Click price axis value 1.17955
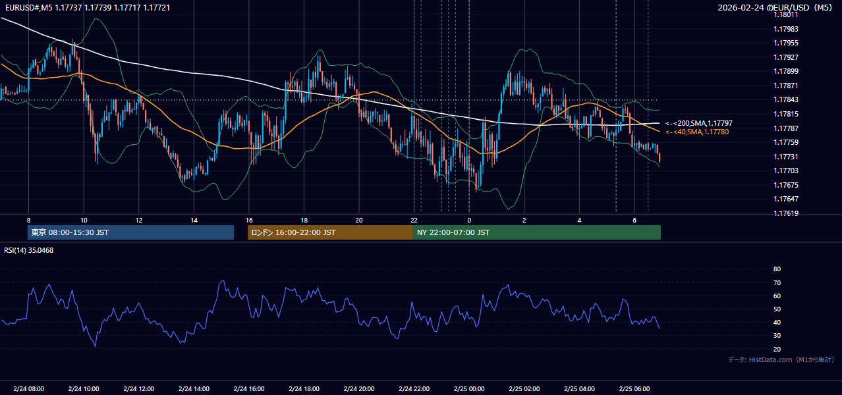 [x=786, y=43]
